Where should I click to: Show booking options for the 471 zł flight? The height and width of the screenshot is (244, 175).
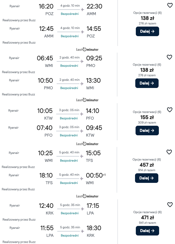[147, 212]
